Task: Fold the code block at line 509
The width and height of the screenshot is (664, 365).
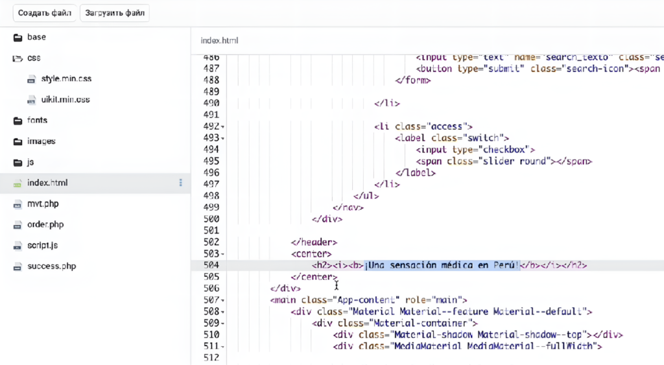Action: (223, 324)
